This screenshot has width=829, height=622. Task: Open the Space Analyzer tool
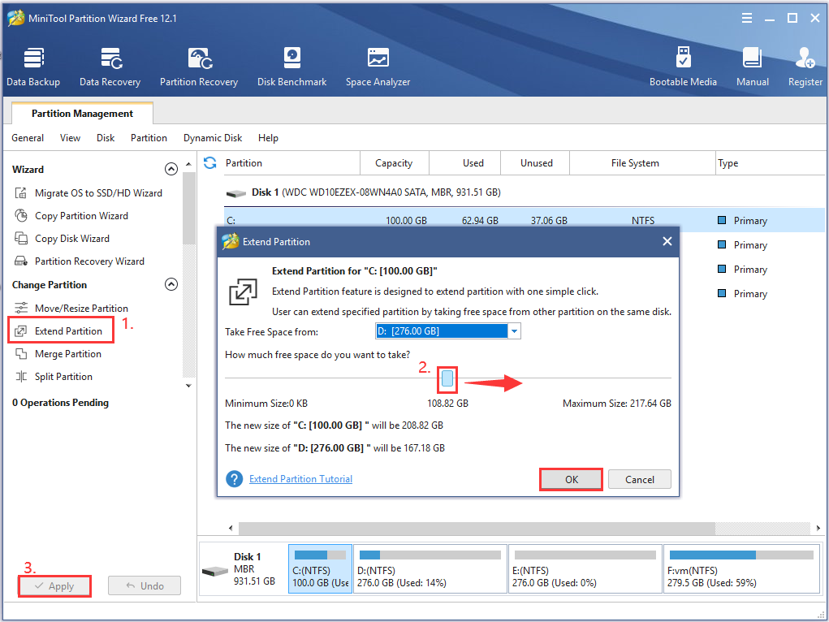tap(378, 67)
